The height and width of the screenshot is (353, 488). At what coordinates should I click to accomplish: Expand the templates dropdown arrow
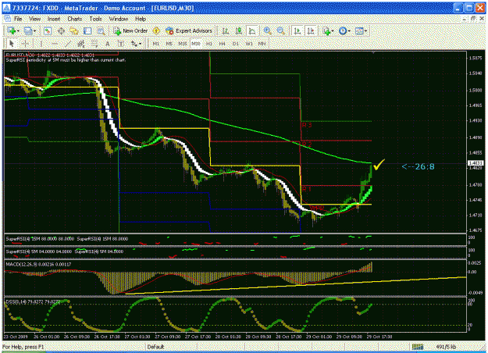365,31
